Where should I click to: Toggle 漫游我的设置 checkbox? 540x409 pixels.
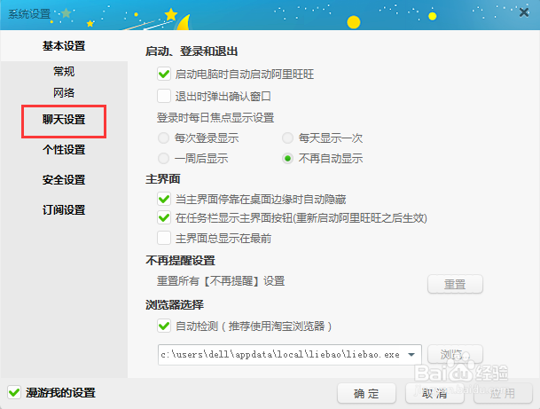[x=14, y=392]
